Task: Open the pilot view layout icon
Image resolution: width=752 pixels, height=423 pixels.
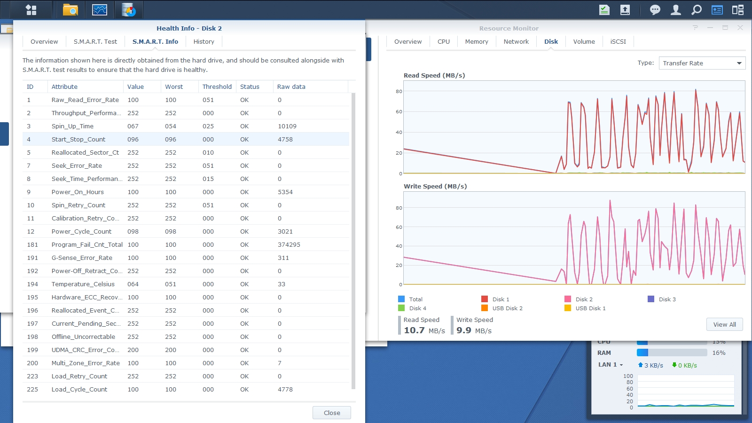Action: (738, 9)
